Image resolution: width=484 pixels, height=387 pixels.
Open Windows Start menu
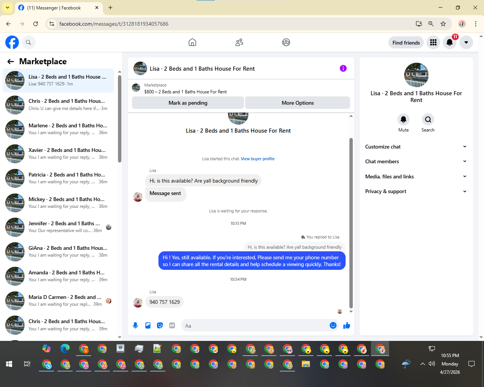pos(9,364)
